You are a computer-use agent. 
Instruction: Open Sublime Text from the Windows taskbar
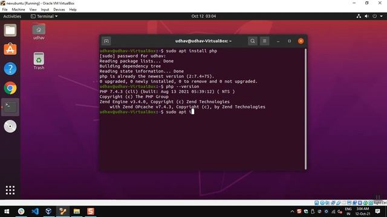click(91, 212)
